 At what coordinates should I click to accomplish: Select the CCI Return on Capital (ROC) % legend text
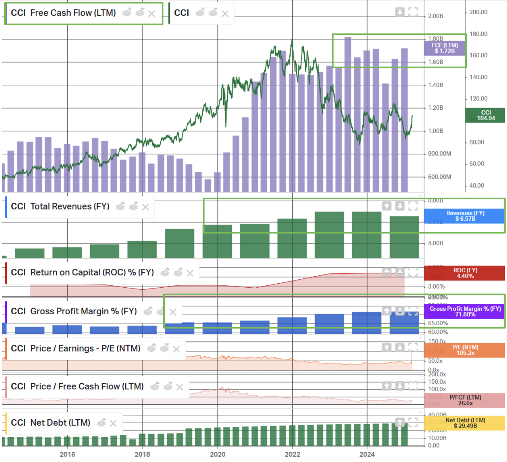pos(82,273)
